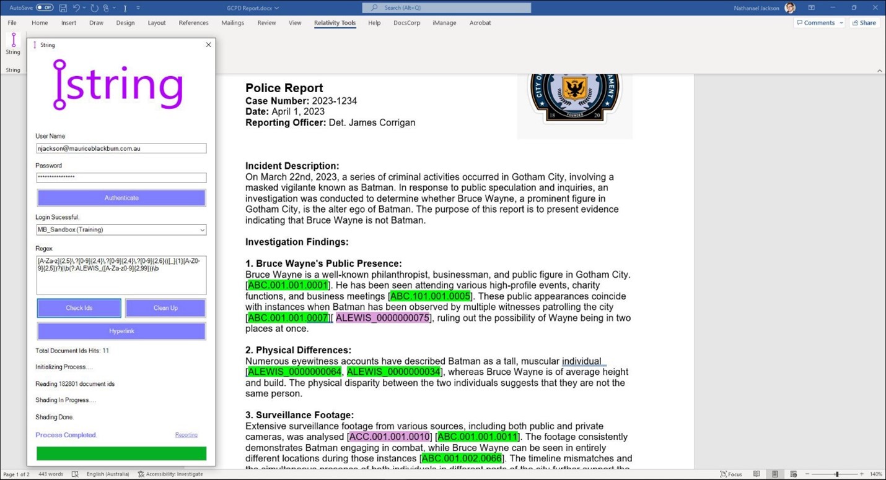
Task: Toggle the AutoSave switch
Action: pyautogui.click(x=45, y=8)
